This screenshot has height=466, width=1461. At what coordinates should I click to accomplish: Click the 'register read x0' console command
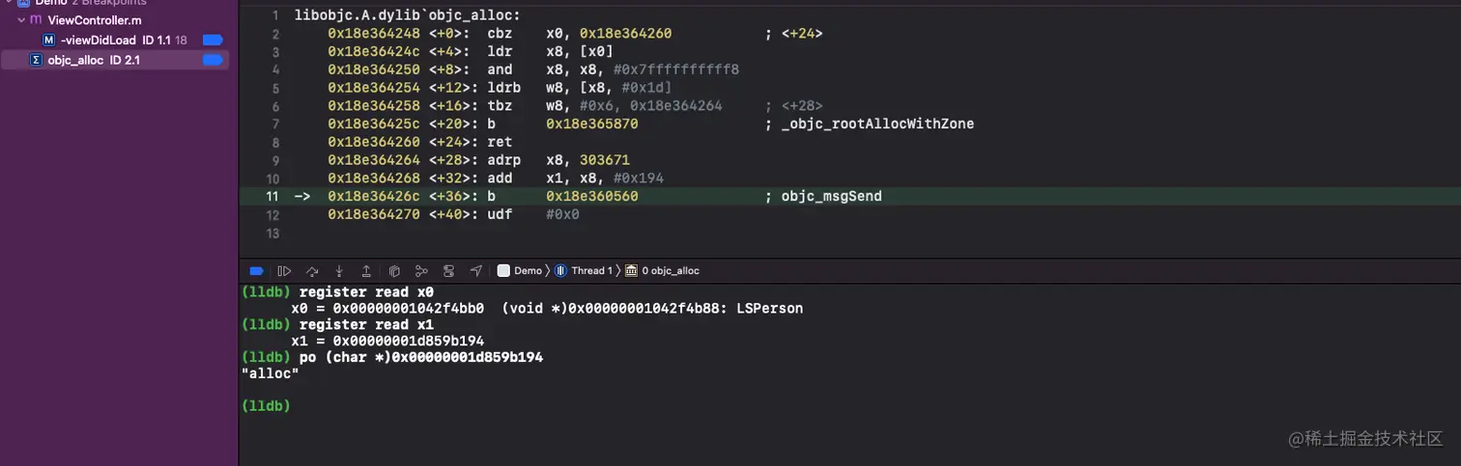click(x=367, y=291)
